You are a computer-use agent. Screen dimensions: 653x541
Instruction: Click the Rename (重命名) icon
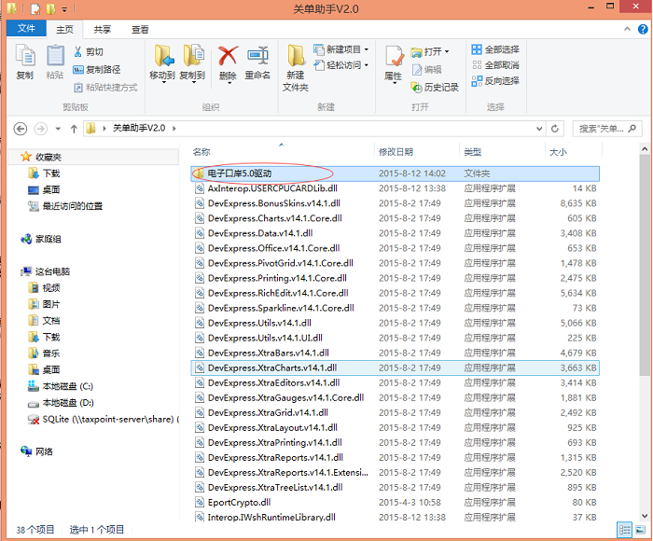(257, 56)
